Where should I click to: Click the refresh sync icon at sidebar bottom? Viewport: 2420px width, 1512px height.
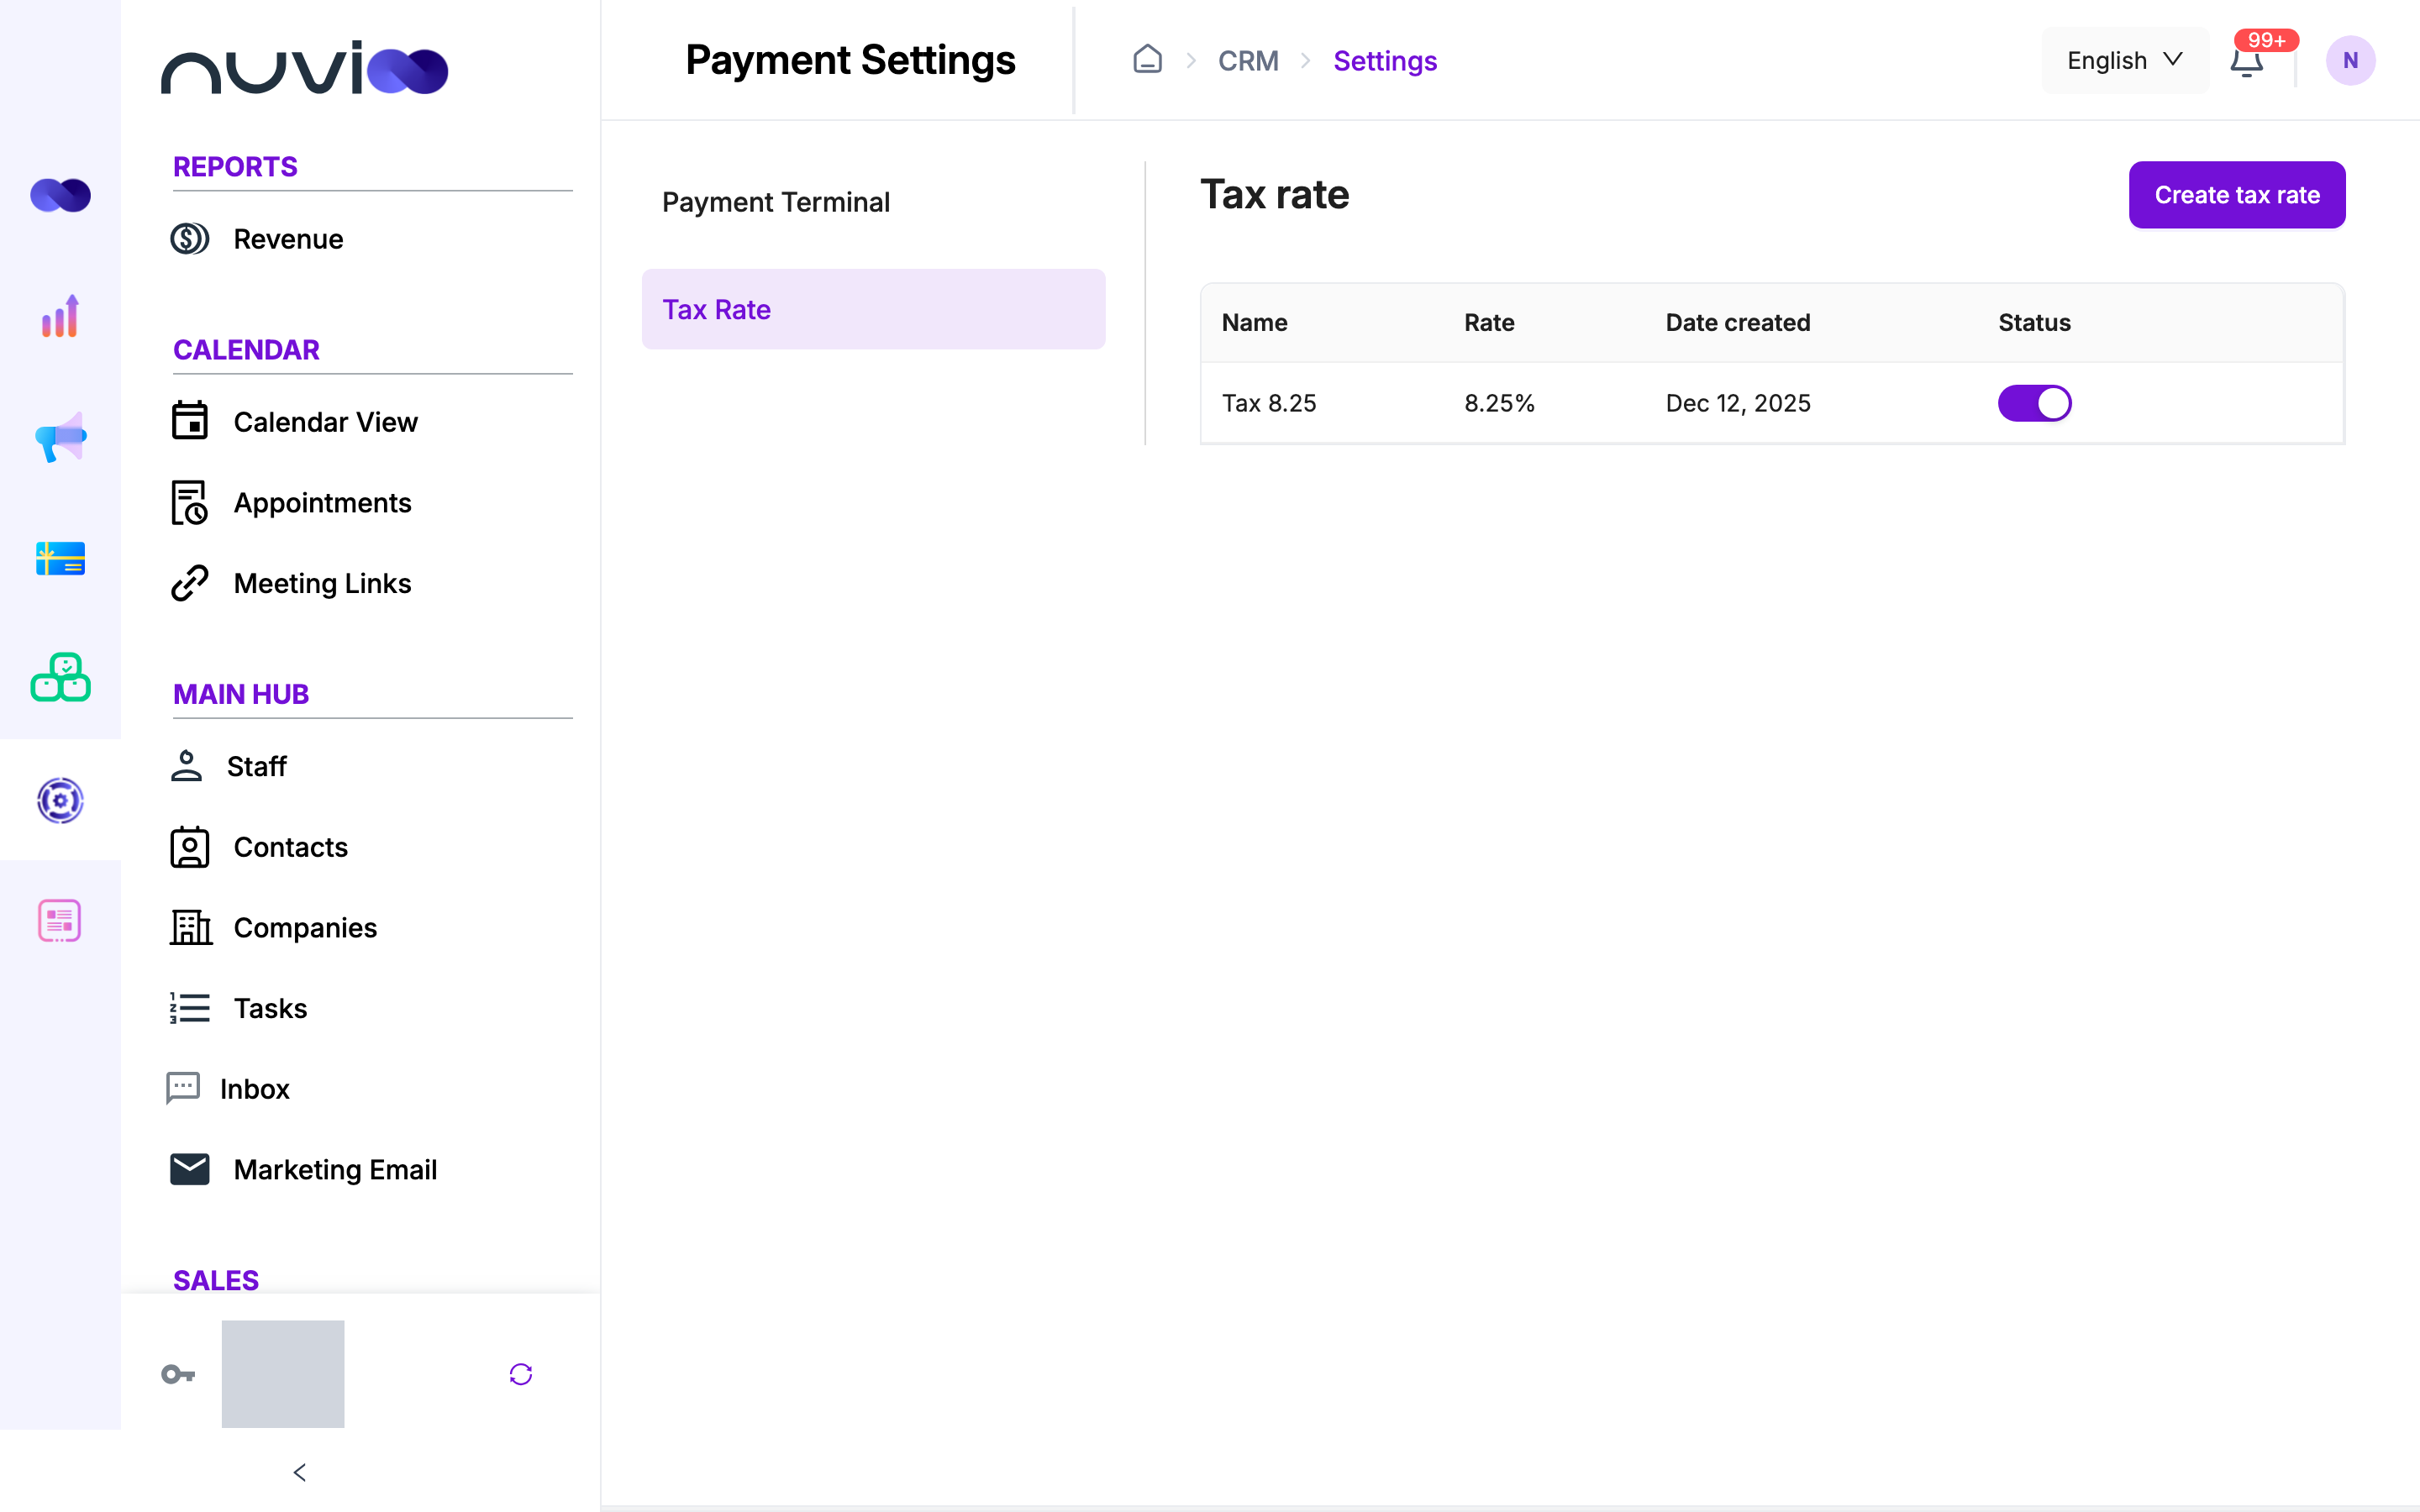pos(520,1374)
